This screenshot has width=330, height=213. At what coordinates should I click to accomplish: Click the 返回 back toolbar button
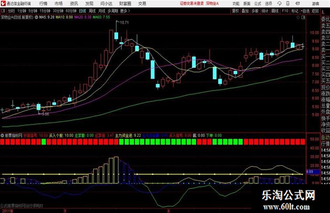[x=315, y=11]
